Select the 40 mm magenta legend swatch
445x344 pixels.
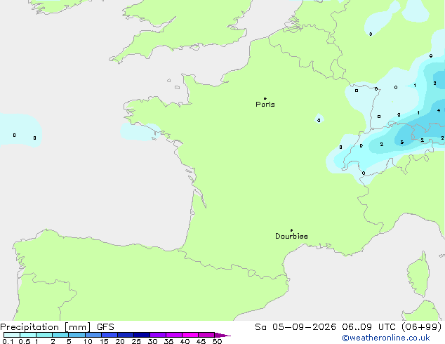click(190, 335)
